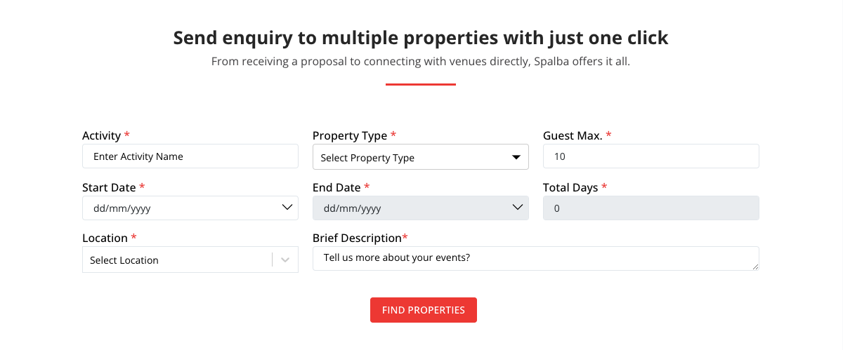The height and width of the screenshot is (350, 843).
Task: Click the Property Type label
Action: (x=349, y=135)
